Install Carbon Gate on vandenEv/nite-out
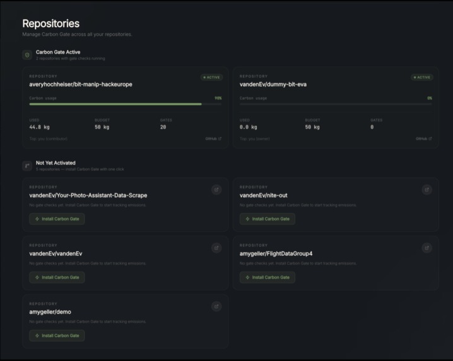 tap(268, 219)
